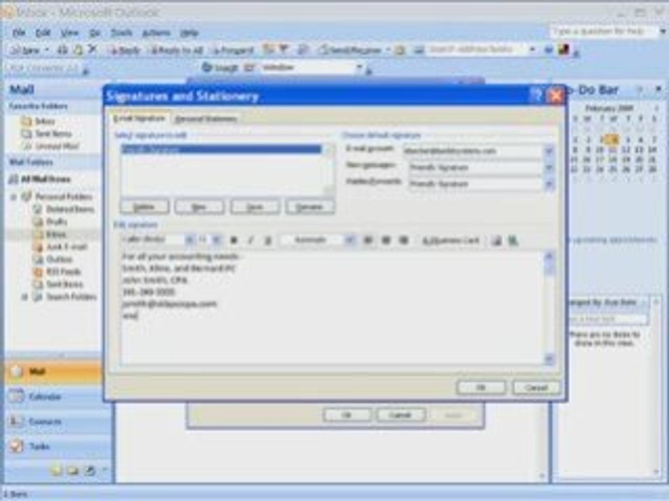
Task: Click the Follow Up flag icon
Action: click(x=283, y=50)
